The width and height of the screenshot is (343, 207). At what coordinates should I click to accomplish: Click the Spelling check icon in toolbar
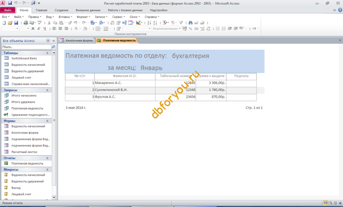coord(40,23)
